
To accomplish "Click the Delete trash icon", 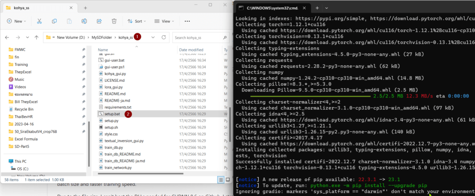I will pyautogui.click(x=114, y=21).
